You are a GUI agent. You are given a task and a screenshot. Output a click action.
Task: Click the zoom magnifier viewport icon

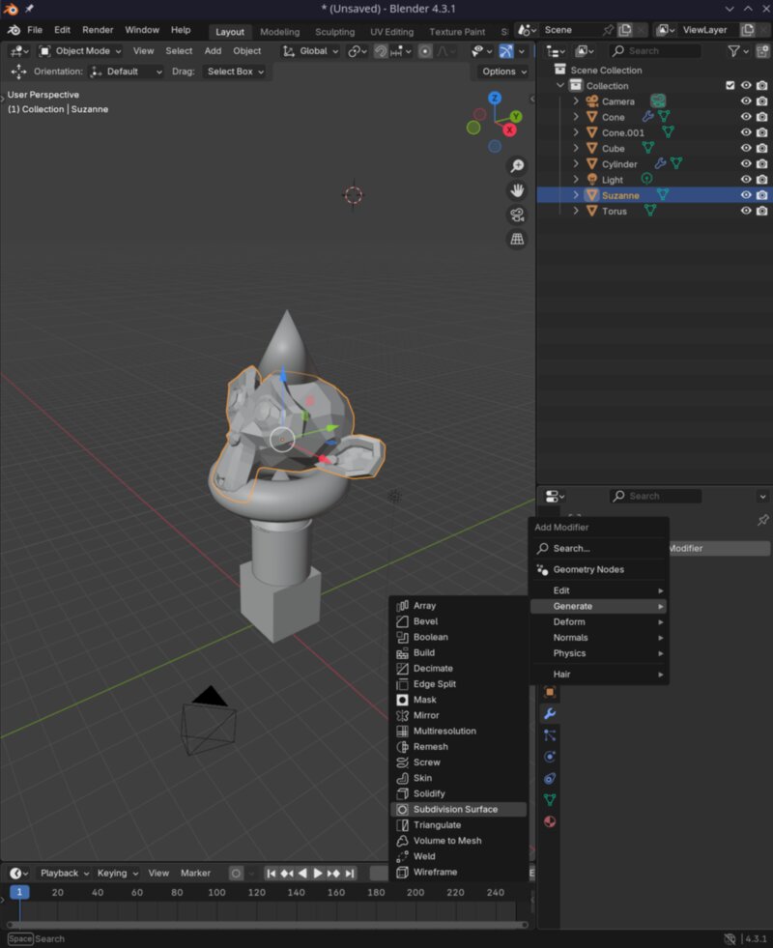click(x=517, y=165)
